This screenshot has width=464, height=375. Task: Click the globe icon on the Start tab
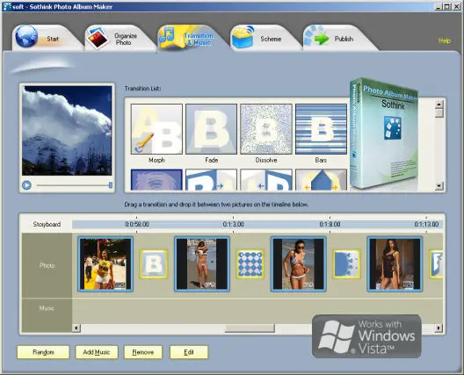click(x=26, y=36)
